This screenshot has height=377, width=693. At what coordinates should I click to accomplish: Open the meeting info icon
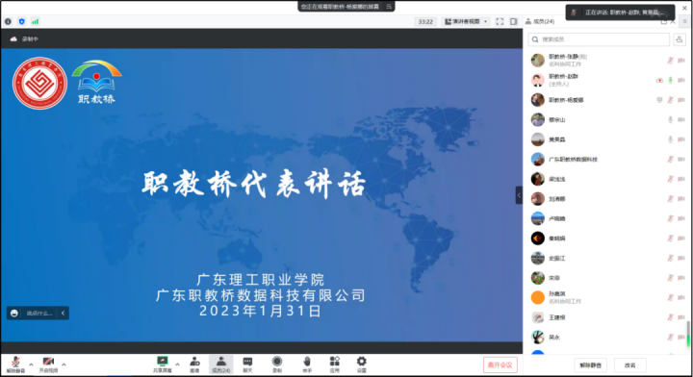[x=8, y=21]
